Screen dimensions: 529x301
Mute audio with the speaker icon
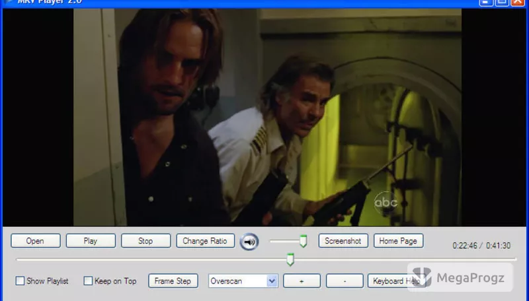point(249,242)
